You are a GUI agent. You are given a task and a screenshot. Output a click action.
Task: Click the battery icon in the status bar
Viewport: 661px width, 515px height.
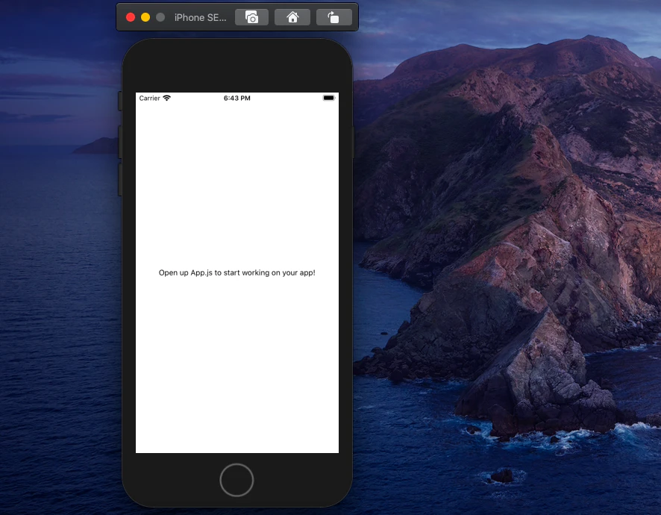[x=329, y=98]
